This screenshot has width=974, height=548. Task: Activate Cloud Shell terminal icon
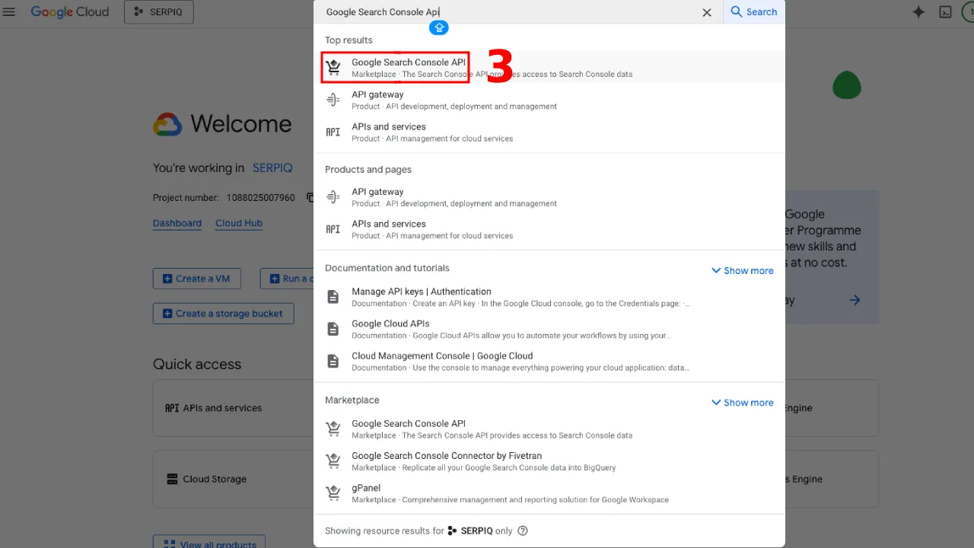(945, 12)
